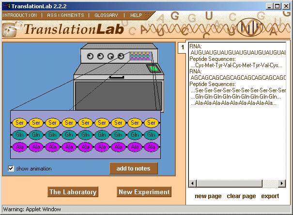Click the first teal Gln bead

[x=20, y=135]
